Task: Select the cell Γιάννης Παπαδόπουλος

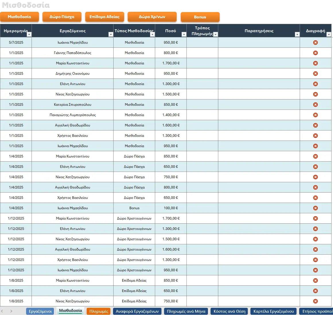Action: (x=73, y=53)
